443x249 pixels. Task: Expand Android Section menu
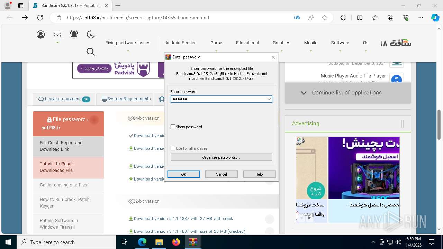coord(181,43)
